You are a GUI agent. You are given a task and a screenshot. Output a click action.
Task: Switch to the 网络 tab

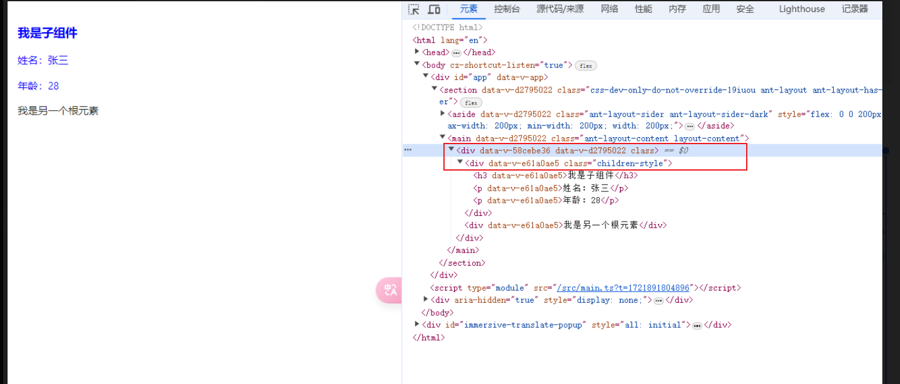point(609,9)
